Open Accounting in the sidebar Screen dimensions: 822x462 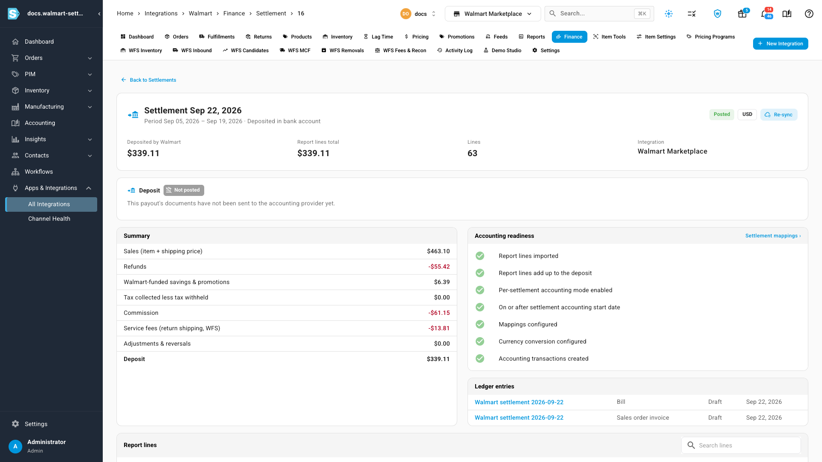click(51, 123)
